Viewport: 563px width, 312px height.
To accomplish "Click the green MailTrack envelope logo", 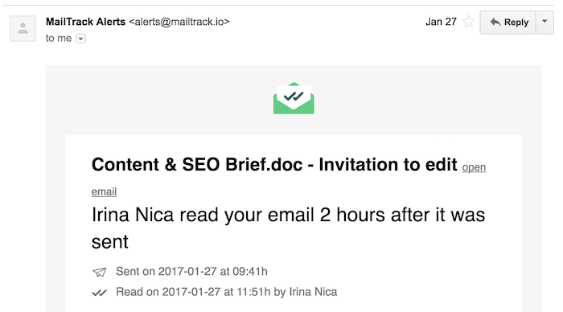I will click(294, 98).
